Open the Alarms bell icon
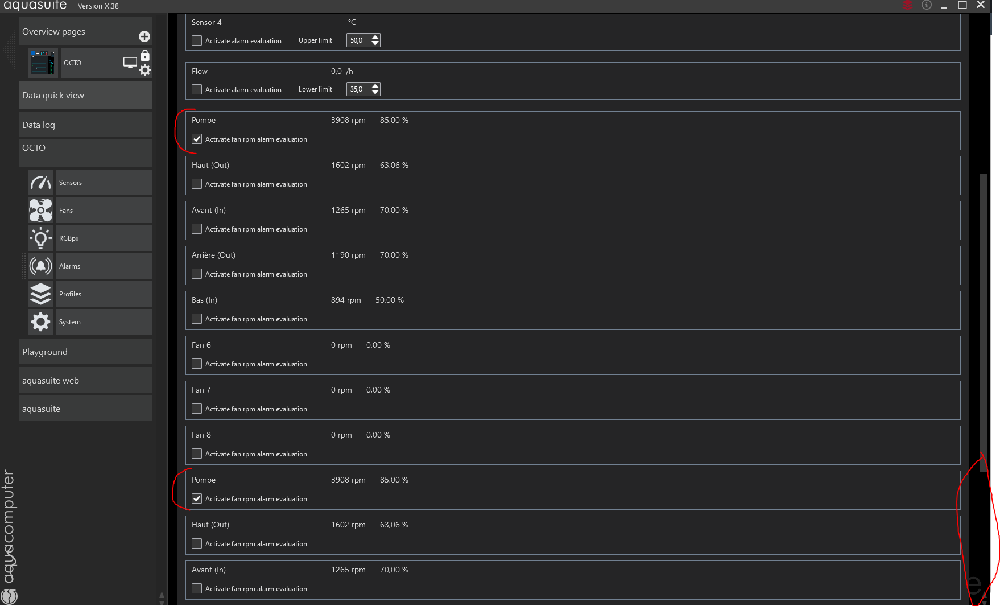Viewport: 1000px width, 606px height. click(40, 266)
